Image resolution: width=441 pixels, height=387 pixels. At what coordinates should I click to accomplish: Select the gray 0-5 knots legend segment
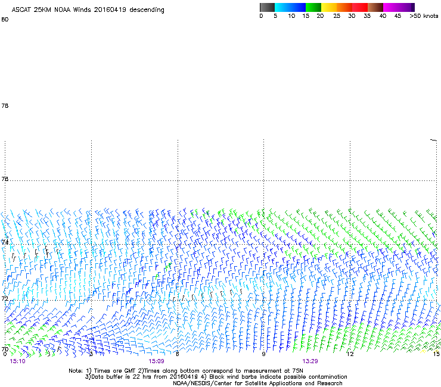[267, 7]
